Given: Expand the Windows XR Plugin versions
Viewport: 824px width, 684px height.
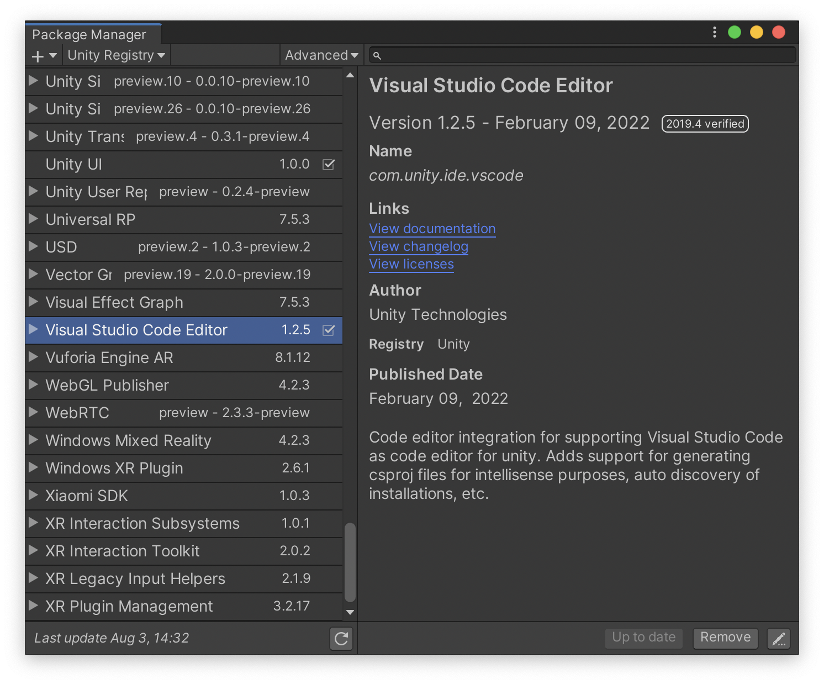Looking at the screenshot, I should 33,467.
